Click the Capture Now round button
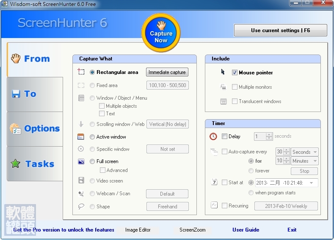This screenshot has height=240, width=334. (x=161, y=33)
